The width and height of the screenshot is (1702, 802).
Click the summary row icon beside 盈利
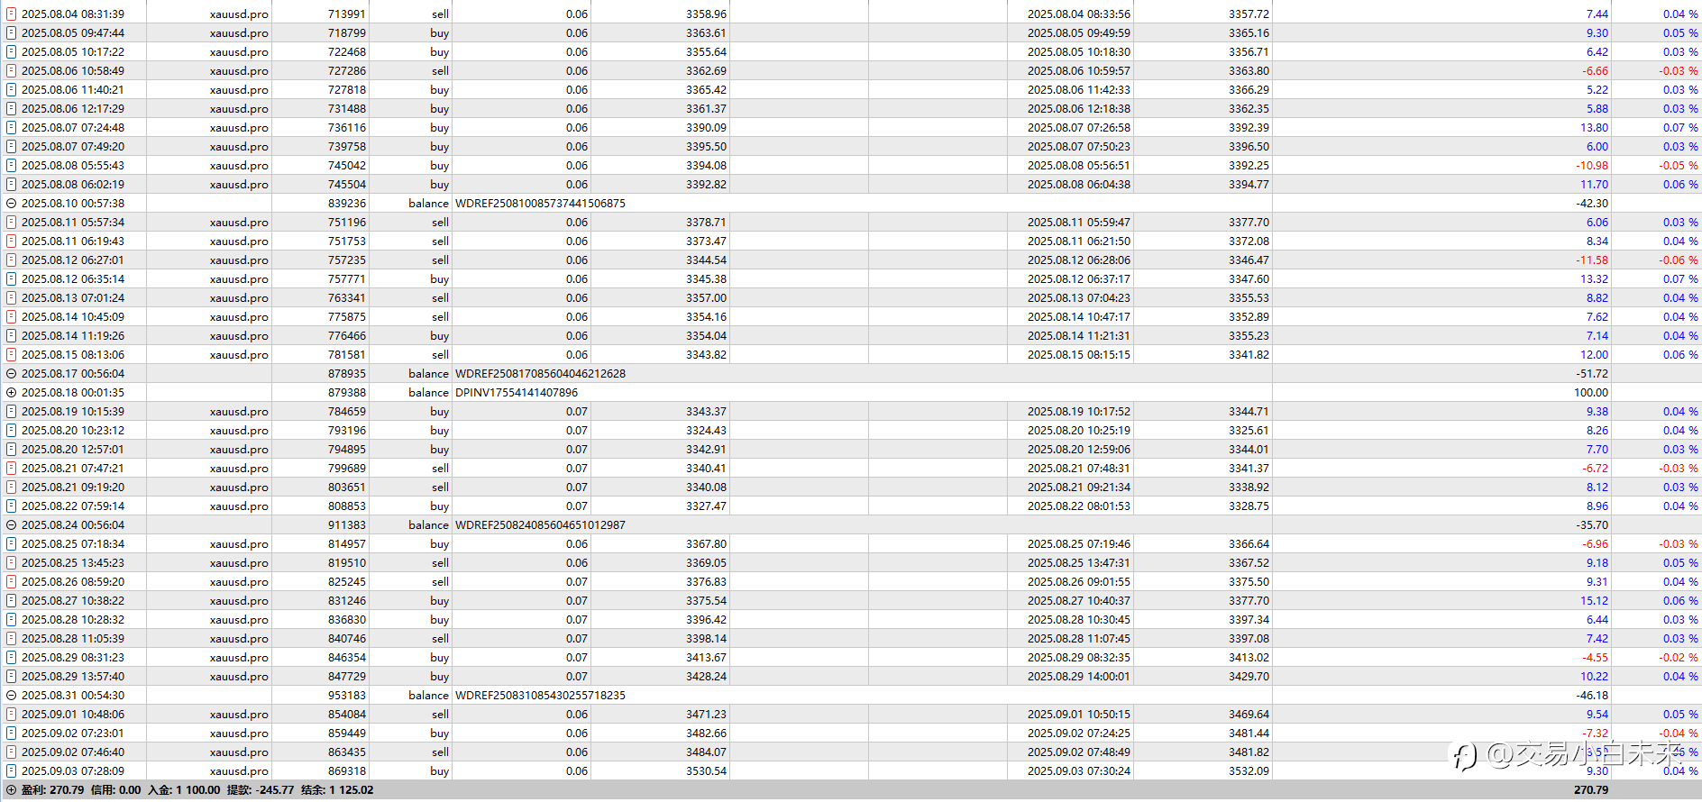point(12,789)
